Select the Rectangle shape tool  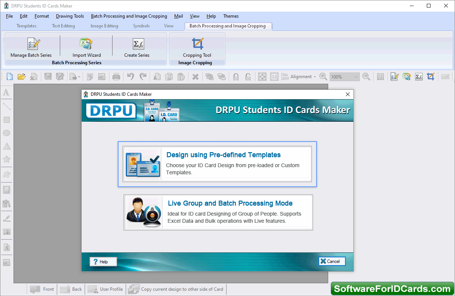(x=6, y=120)
